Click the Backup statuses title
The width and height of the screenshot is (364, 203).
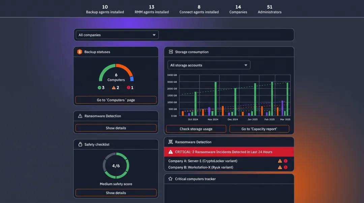pos(97,52)
